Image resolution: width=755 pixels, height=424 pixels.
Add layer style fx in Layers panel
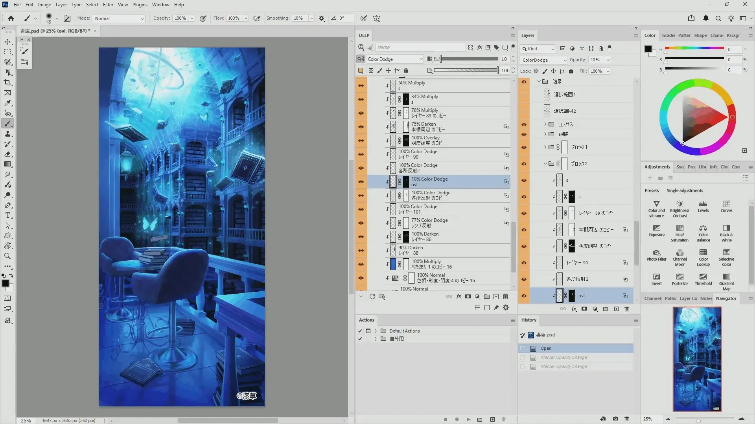click(x=574, y=309)
